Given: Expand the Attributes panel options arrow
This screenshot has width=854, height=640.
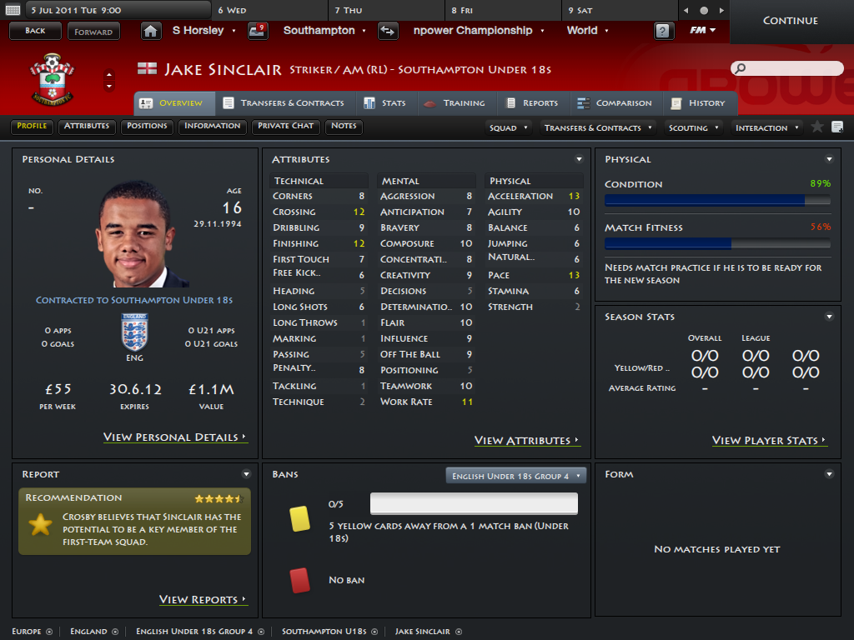Looking at the screenshot, I should [x=579, y=159].
